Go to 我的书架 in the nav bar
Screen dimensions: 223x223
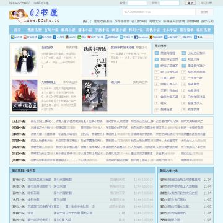pos(35,30)
